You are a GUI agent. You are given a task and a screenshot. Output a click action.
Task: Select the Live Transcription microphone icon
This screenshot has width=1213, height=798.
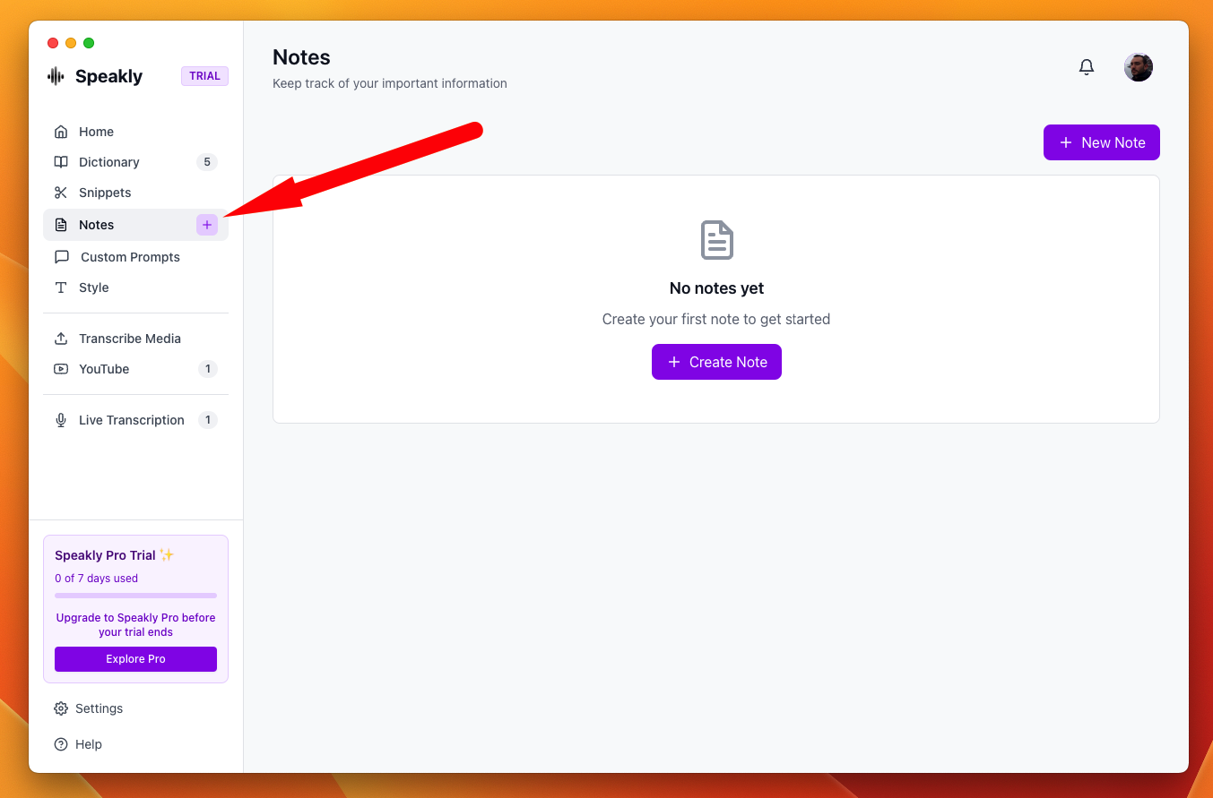tap(60, 419)
